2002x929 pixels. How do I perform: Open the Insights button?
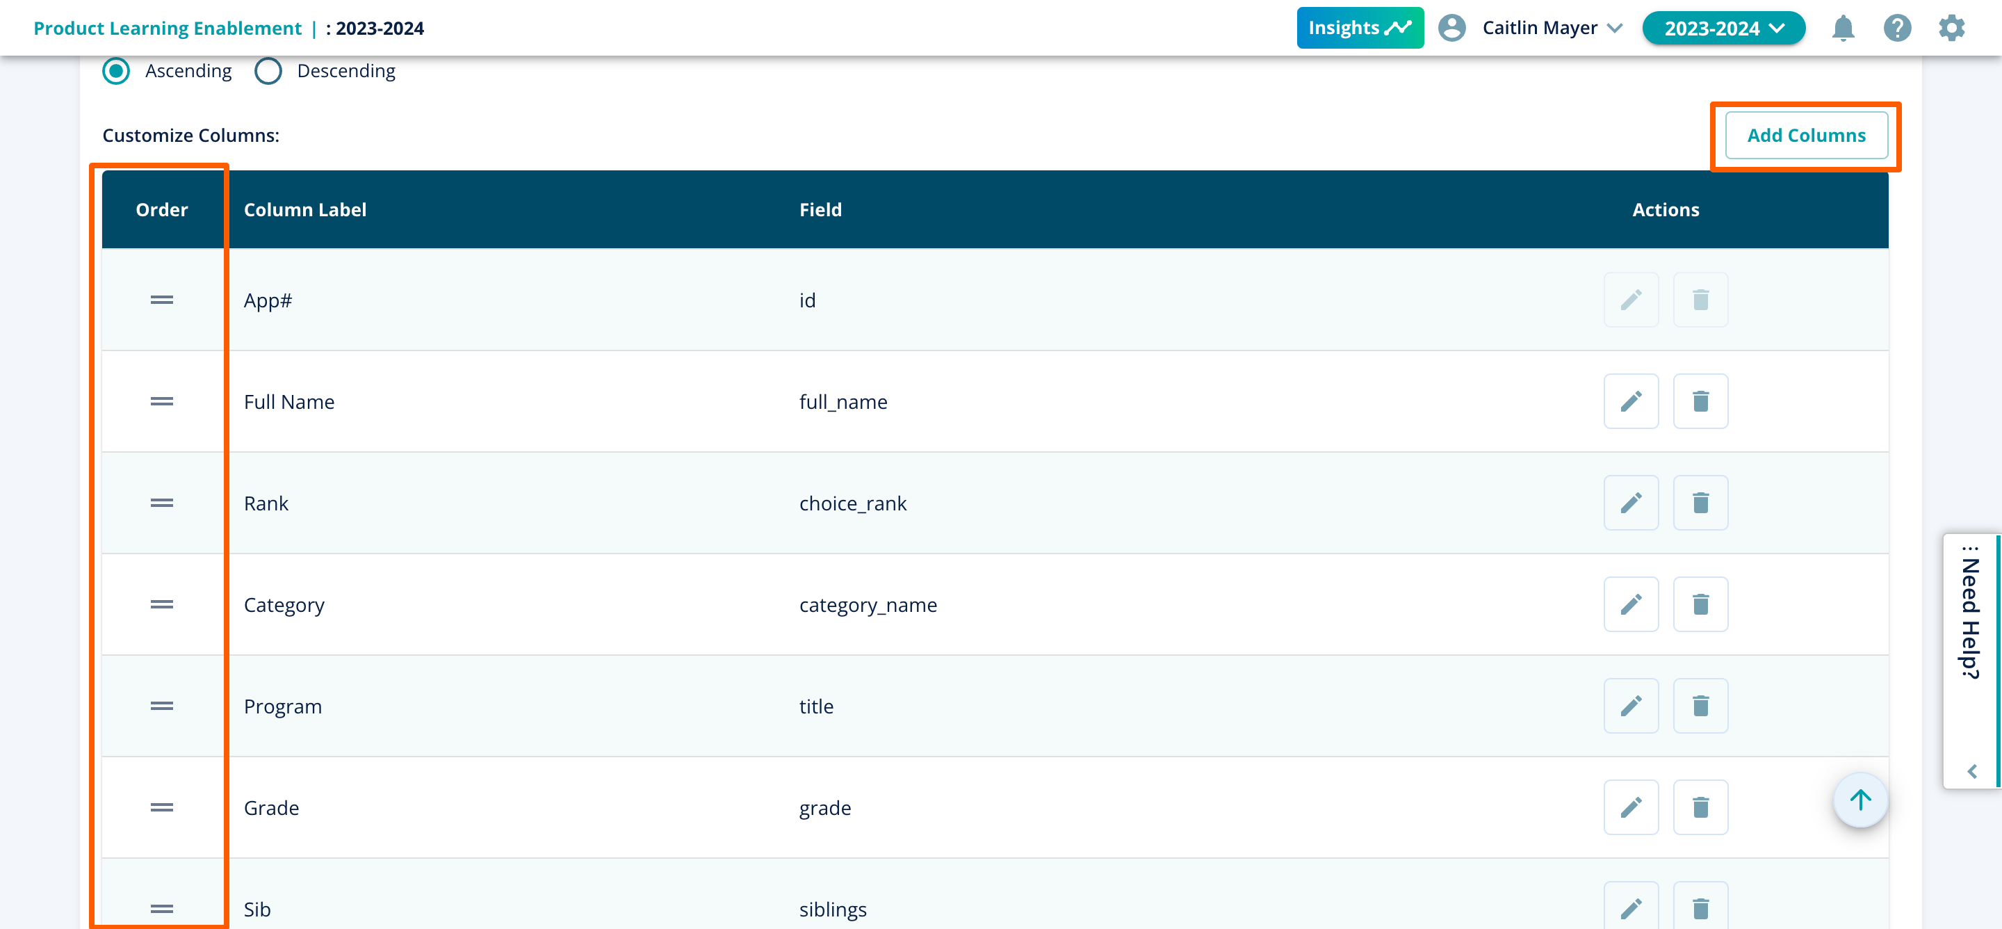pyautogui.click(x=1359, y=28)
